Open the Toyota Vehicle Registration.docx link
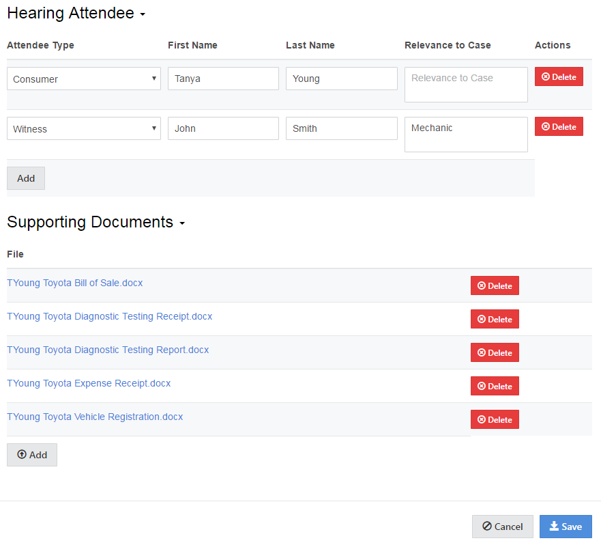The height and width of the screenshot is (545, 601). [95, 417]
